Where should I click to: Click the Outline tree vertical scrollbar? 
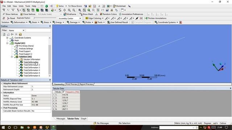coord(50,57)
